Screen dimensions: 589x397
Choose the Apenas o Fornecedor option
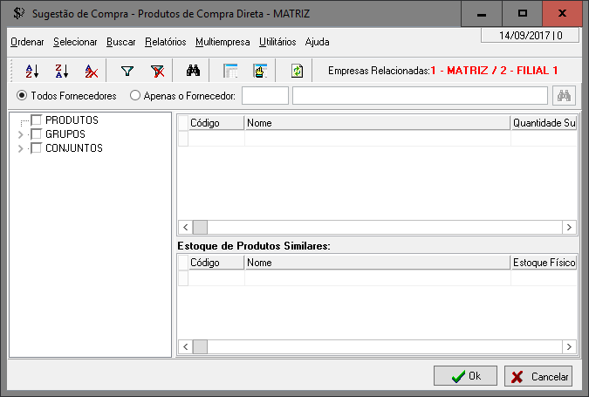point(135,96)
